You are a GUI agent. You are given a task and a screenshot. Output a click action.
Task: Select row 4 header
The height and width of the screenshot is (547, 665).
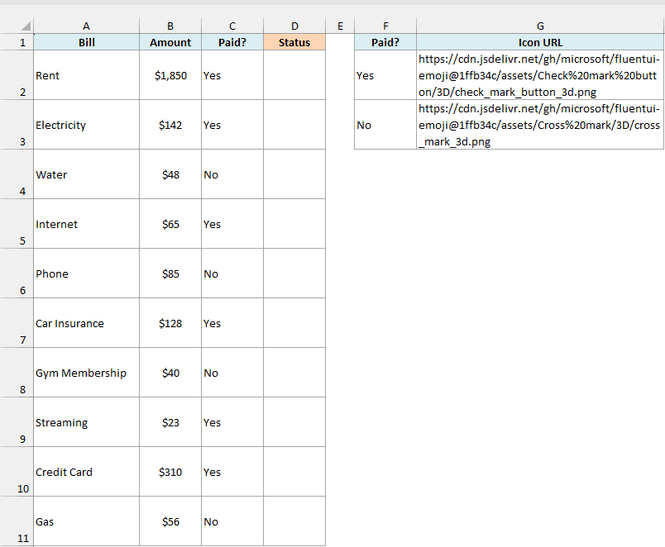click(17, 174)
